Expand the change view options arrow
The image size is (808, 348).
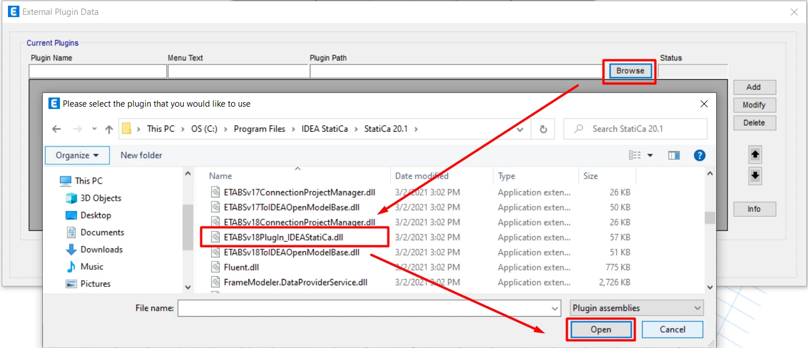tap(650, 155)
